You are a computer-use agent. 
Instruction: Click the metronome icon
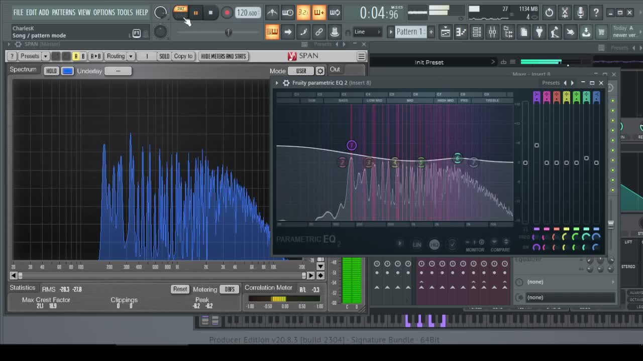pos(272,13)
